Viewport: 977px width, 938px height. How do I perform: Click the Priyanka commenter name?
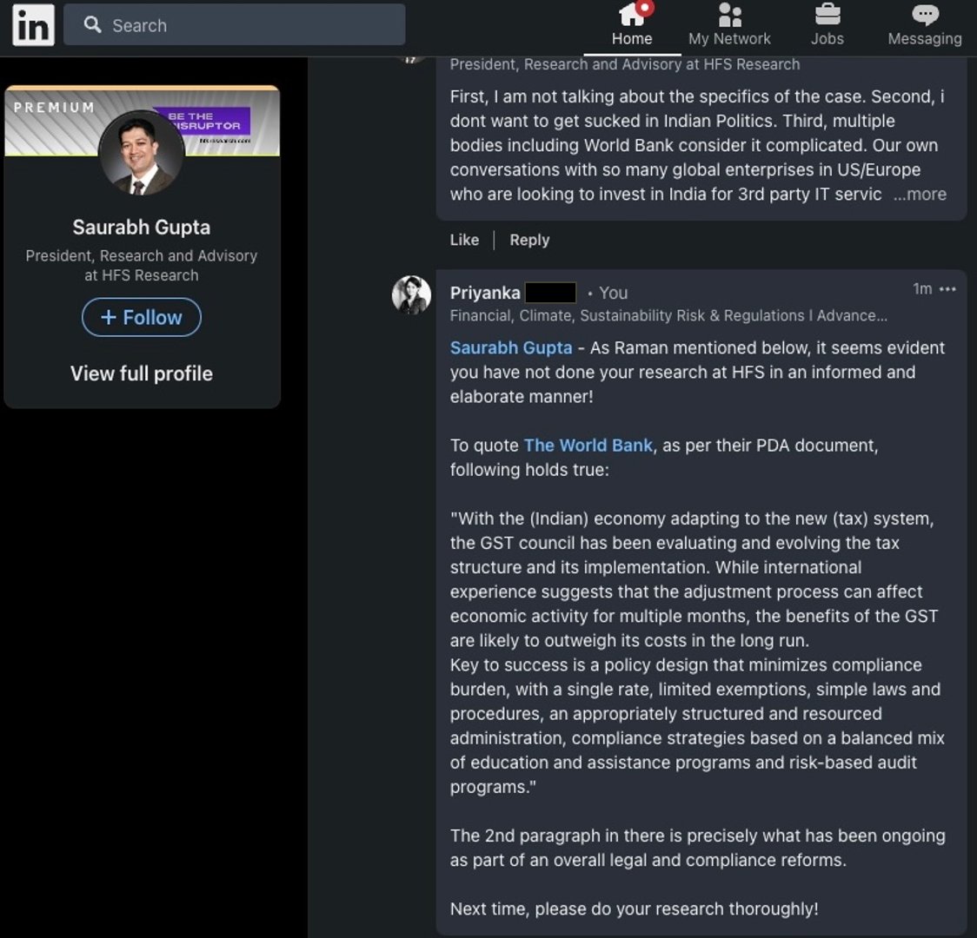click(485, 293)
